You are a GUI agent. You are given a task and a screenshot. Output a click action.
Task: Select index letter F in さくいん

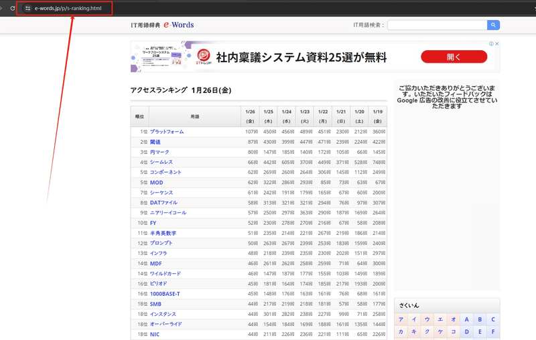(x=493, y=332)
